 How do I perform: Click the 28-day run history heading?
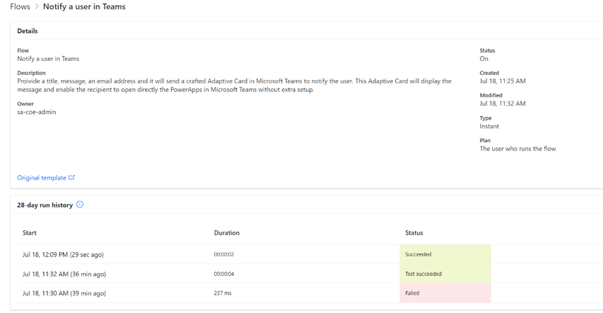coord(45,205)
